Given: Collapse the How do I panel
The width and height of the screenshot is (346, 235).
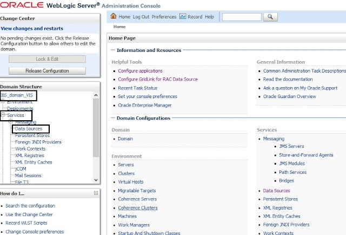Looking at the screenshot, I should pos(96,193).
